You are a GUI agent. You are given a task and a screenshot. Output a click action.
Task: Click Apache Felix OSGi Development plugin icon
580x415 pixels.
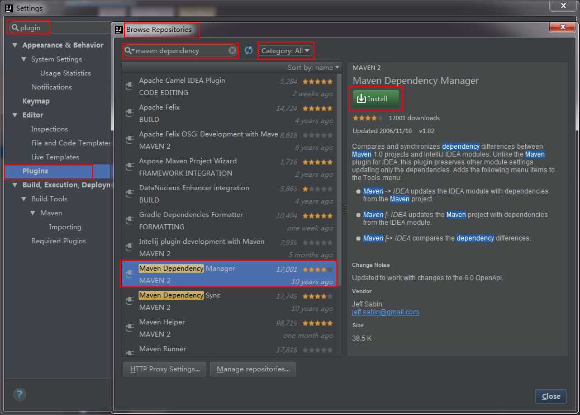(x=130, y=140)
